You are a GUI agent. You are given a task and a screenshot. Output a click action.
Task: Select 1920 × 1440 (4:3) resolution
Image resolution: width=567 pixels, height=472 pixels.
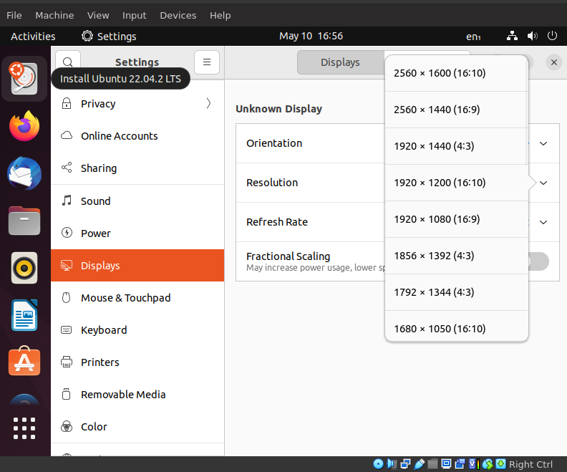456,146
